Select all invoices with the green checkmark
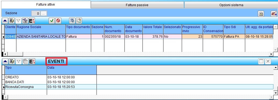The height and width of the screenshot is (100, 278). (52, 21)
